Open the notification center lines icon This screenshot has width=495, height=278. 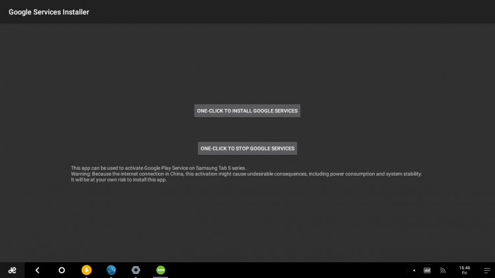(x=486, y=270)
